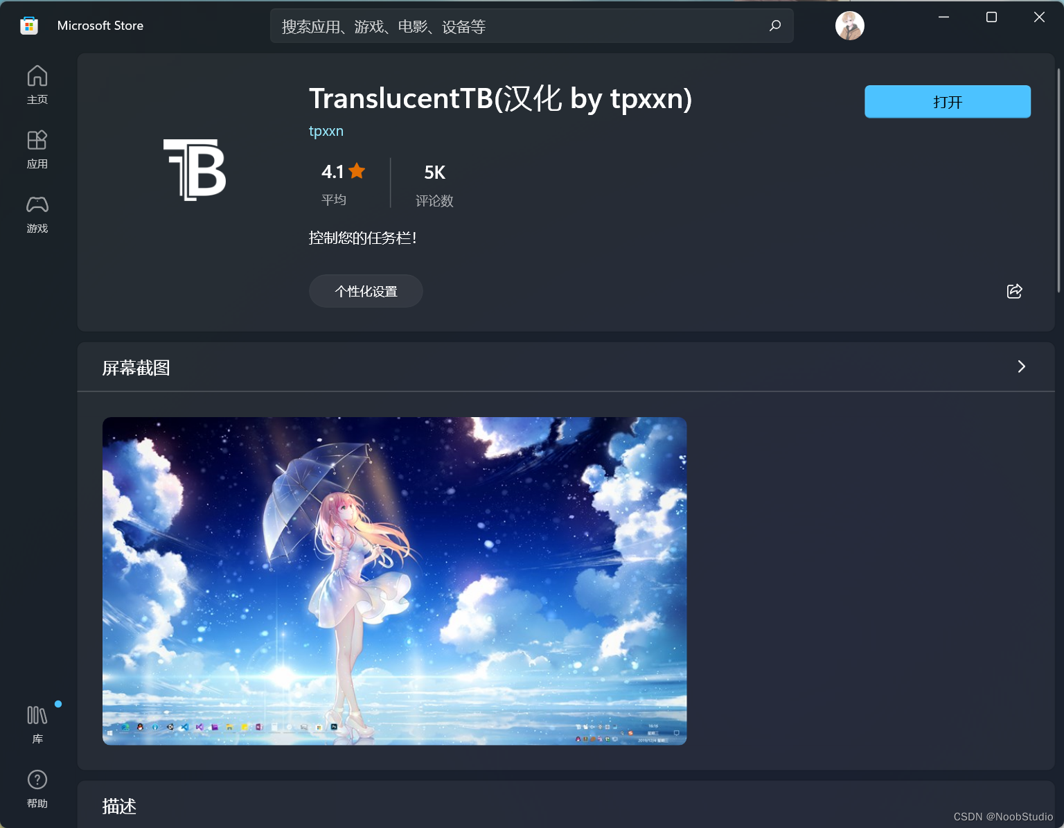Image resolution: width=1064 pixels, height=828 pixels.
Task: Open the Help (帮助) icon
Action: coord(37,789)
